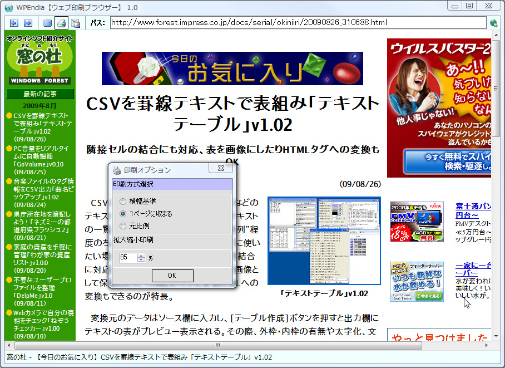Click the テキストテーブル screenshot thumbnail
This screenshot has height=368, width=505.
(x=324, y=241)
